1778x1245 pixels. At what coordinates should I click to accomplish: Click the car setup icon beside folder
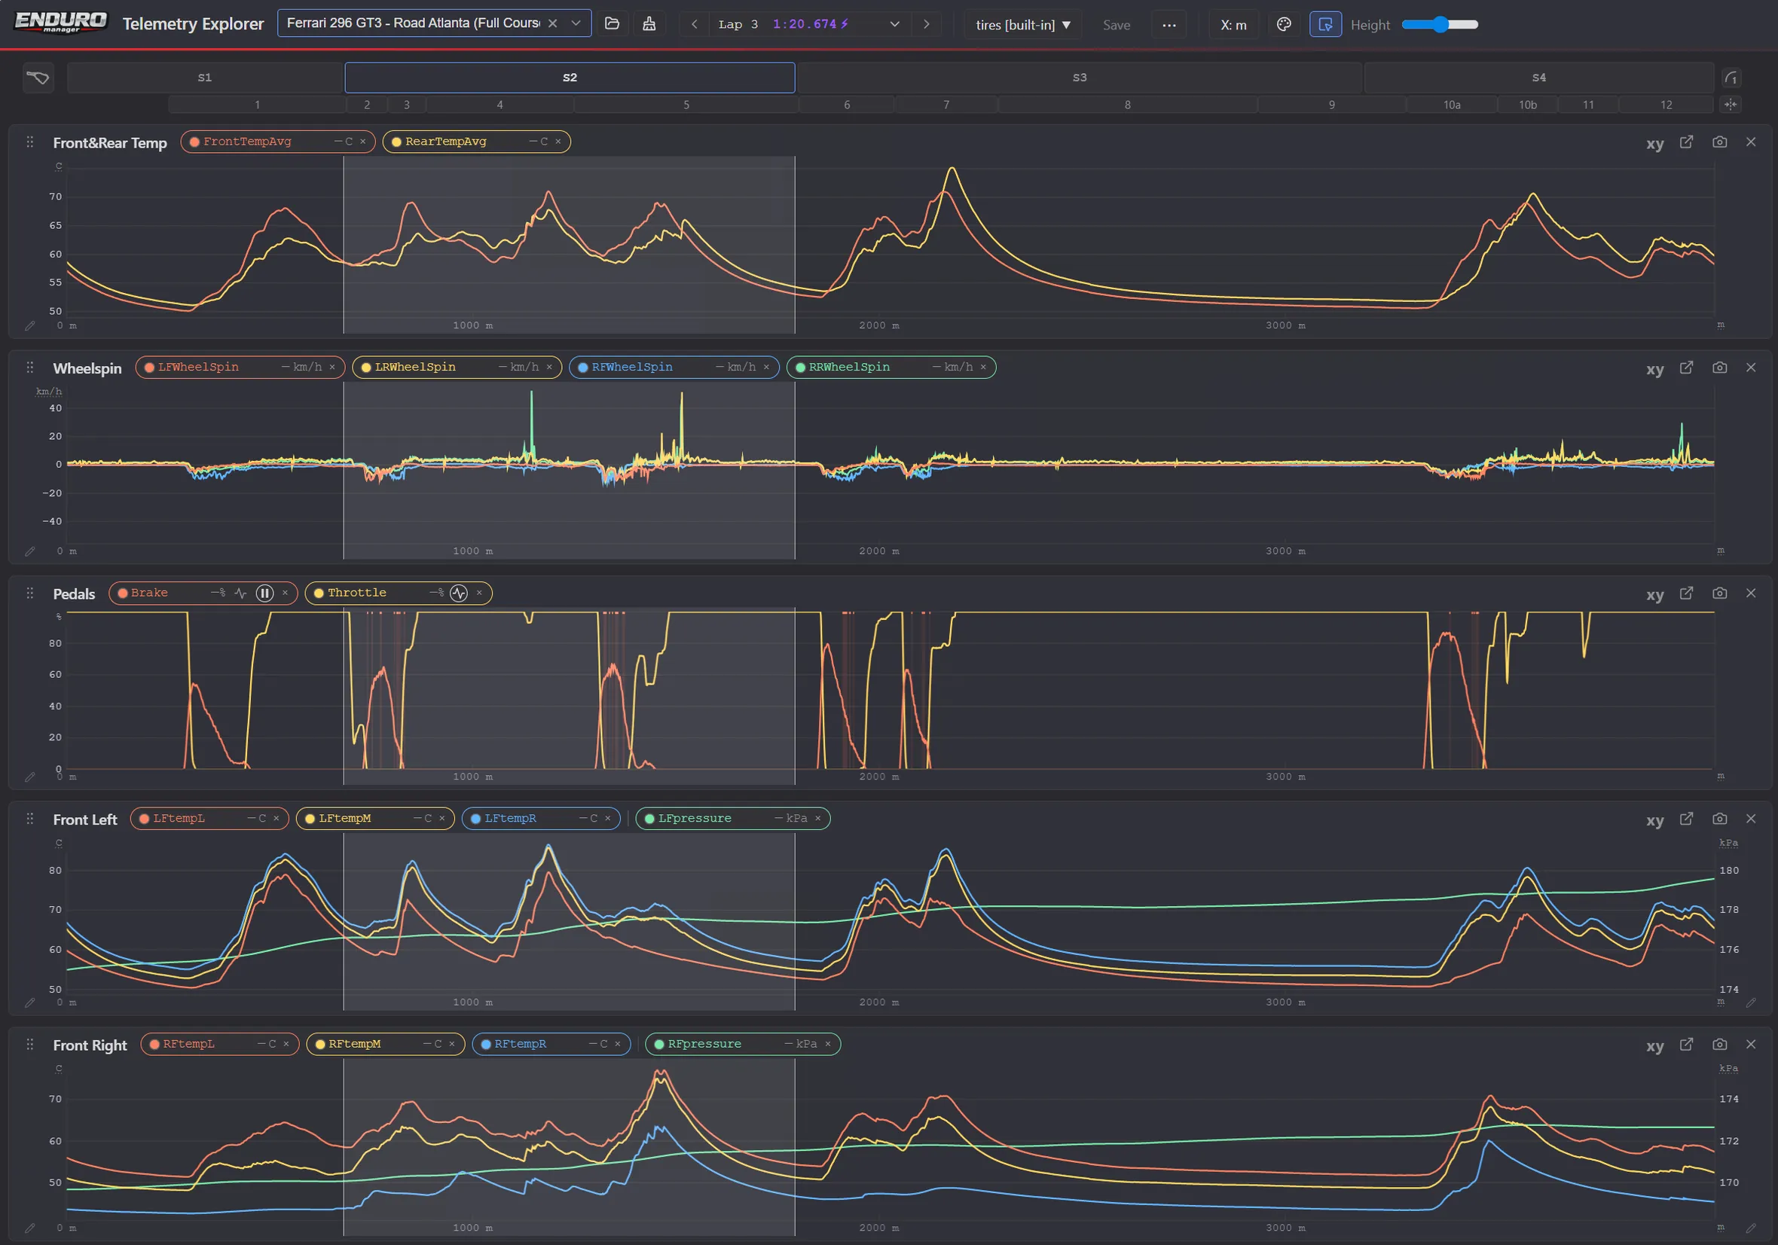(649, 24)
